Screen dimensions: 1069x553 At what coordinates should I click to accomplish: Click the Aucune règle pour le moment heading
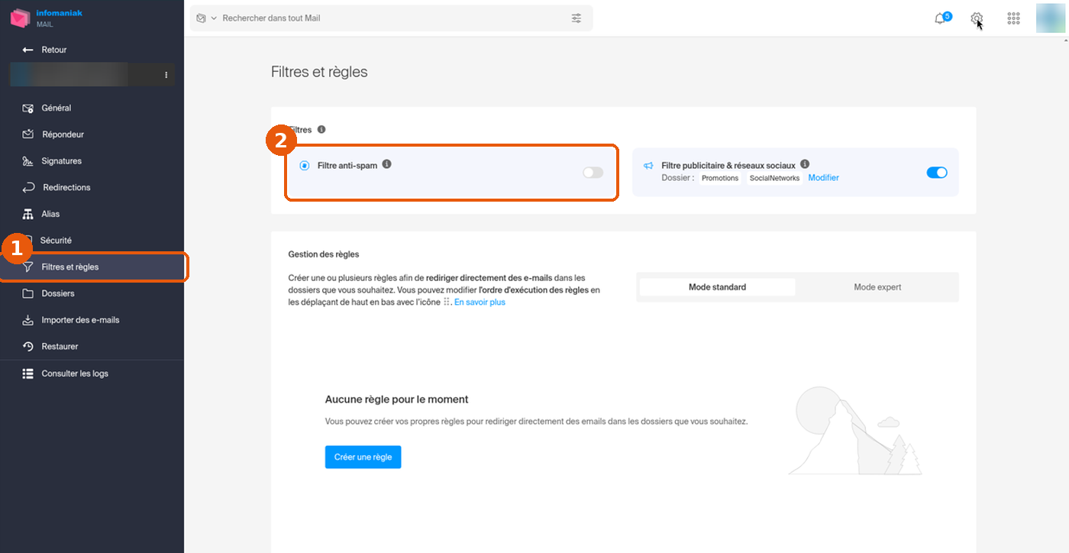(396, 399)
